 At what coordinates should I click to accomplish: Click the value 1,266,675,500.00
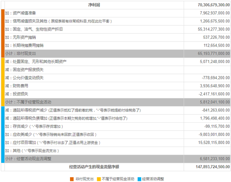(215, 21)
